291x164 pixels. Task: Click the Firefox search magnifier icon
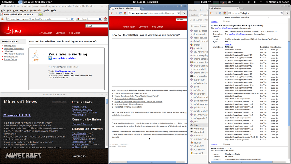tap(100, 19)
